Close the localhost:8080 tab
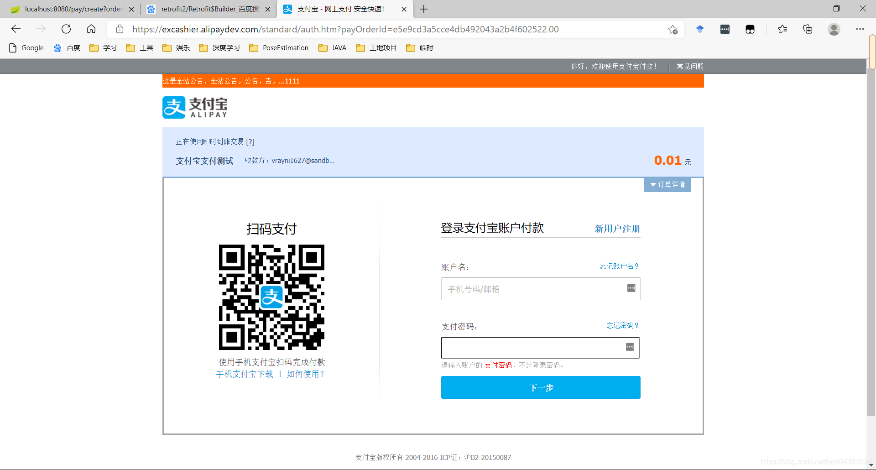This screenshot has height=470, width=876. coord(131,9)
